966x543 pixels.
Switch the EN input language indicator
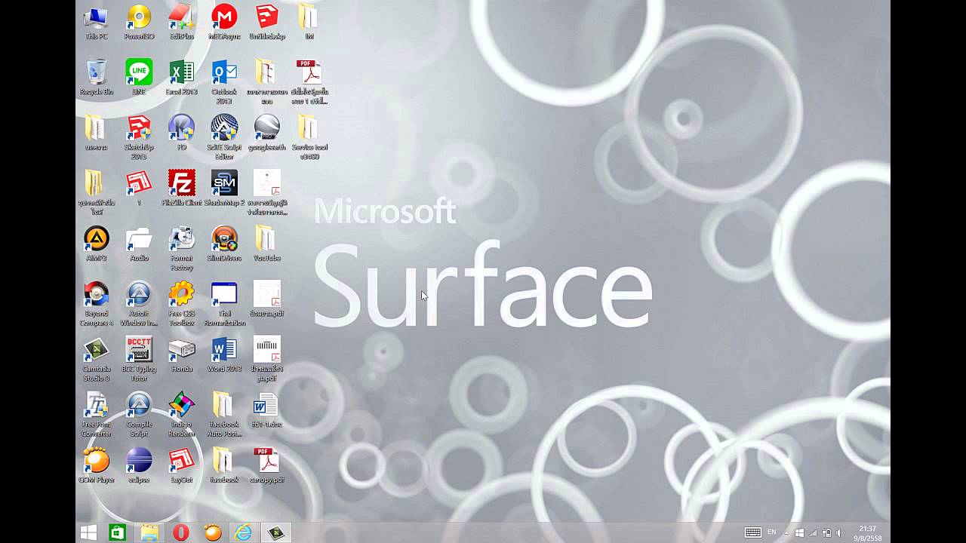tap(771, 532)
